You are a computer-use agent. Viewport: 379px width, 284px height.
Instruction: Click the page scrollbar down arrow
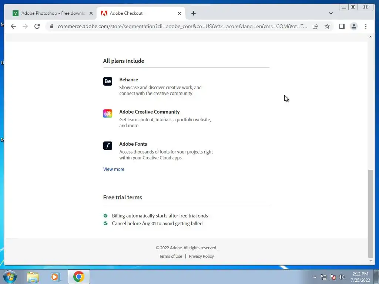[x=370, y=261]
